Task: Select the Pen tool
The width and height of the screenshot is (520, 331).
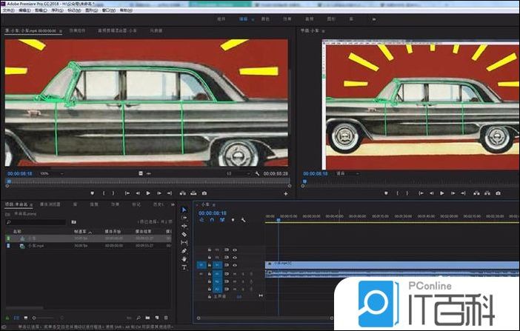Action: [184, 251]
